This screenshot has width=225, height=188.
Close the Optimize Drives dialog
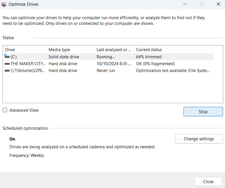click(208, 181)
